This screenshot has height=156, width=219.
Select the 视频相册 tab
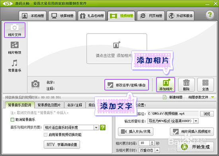point(121,16)
